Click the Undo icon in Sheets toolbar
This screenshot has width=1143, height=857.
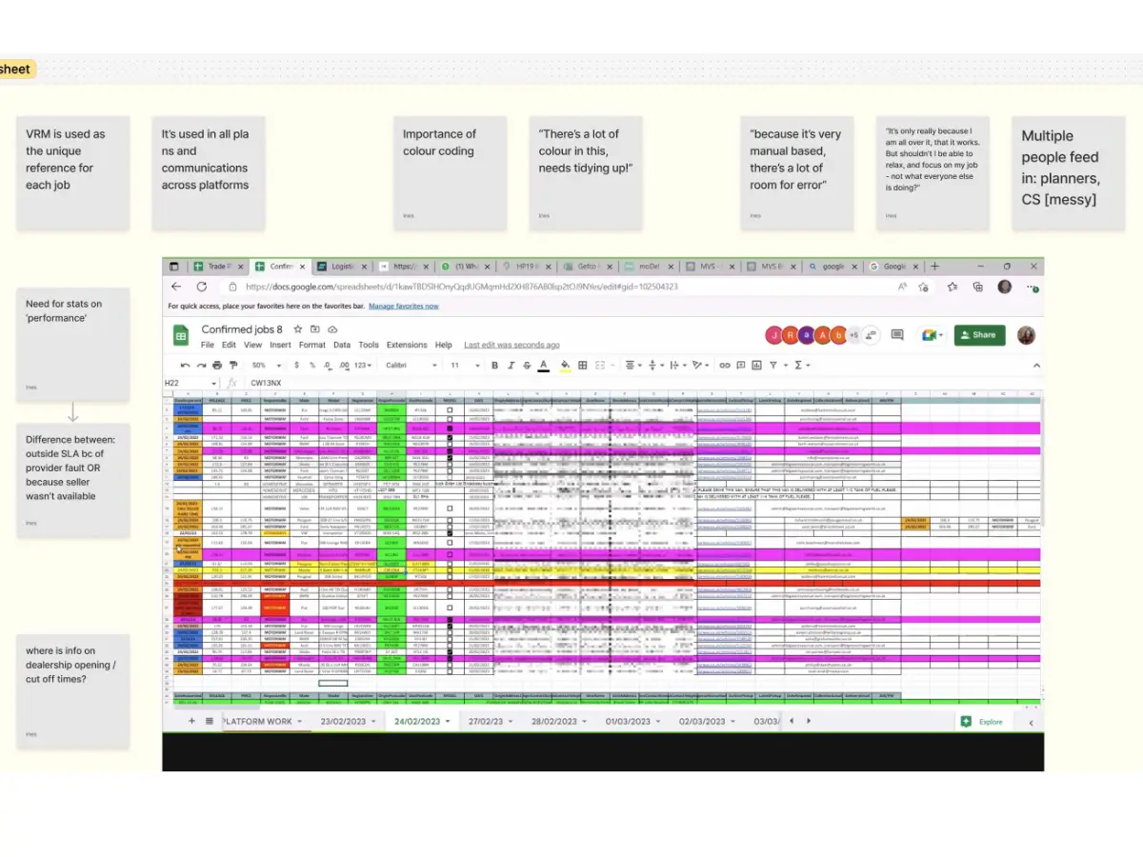(185, 365)
